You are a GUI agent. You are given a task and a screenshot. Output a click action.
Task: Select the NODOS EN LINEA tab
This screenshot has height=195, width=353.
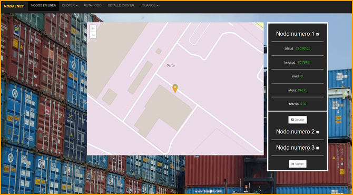click(43, 5)
